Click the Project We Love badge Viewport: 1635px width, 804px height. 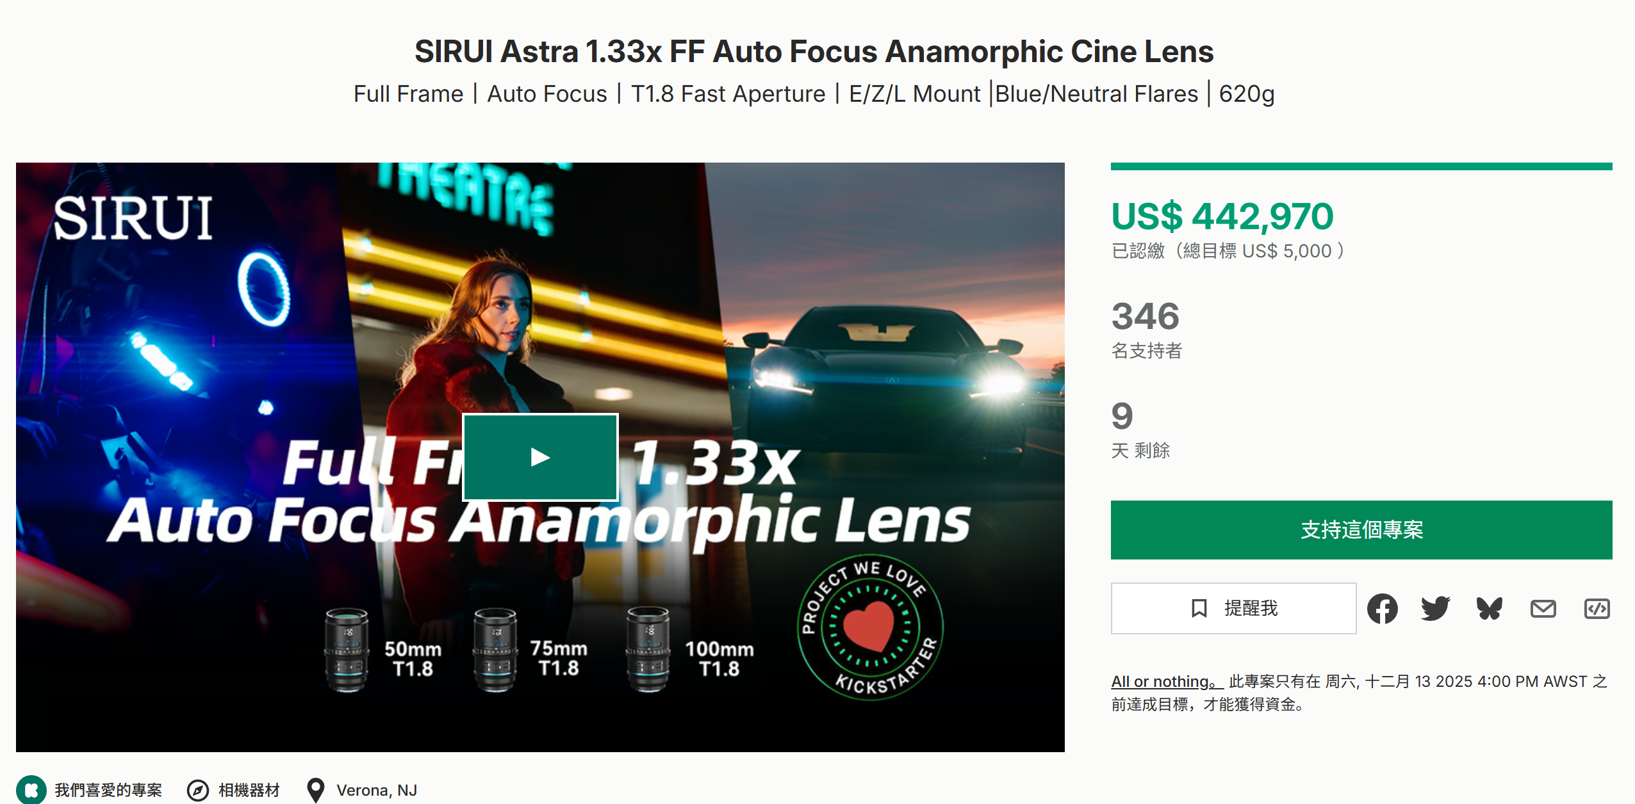coord(869,627)
